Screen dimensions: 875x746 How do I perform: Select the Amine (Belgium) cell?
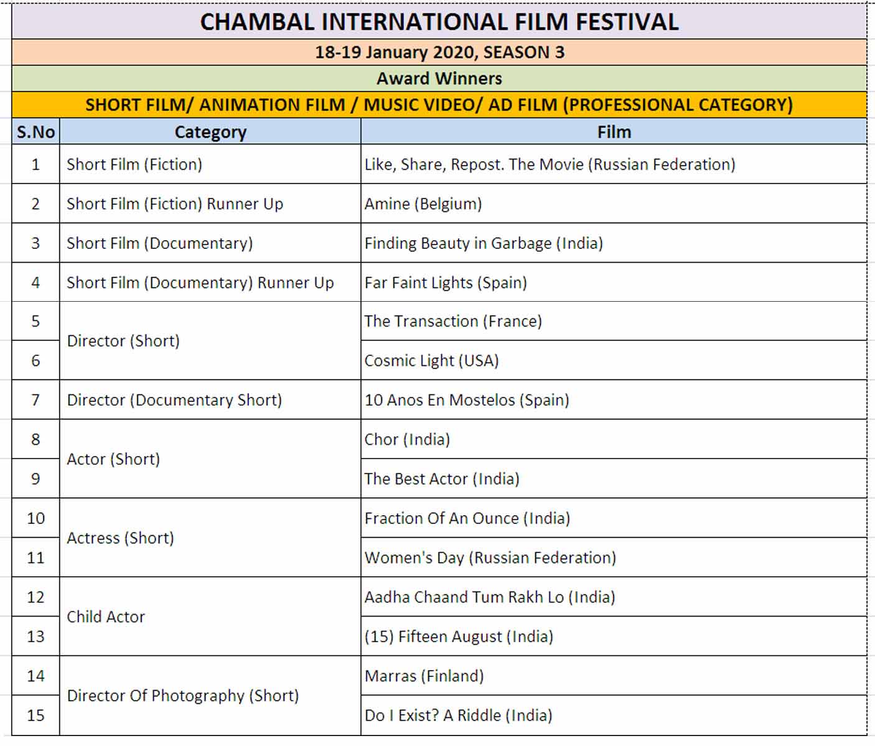pyautogui.click(x=614, y=203)
